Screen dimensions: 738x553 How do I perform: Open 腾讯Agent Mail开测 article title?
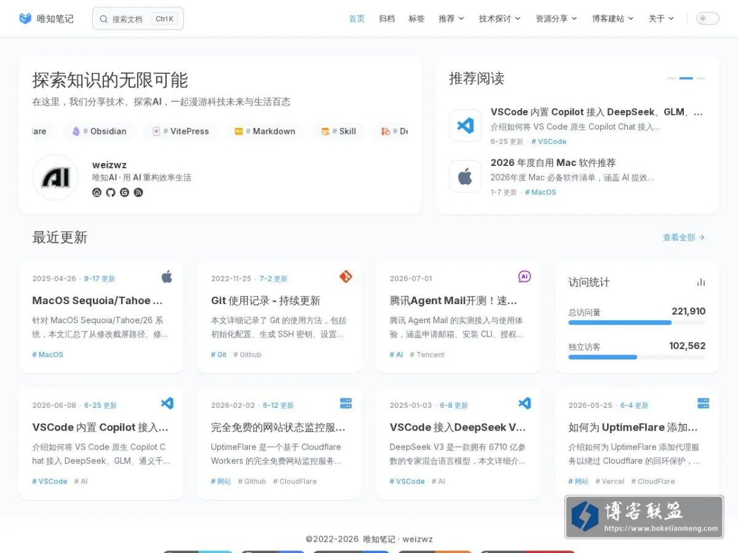tap(453, 300)
